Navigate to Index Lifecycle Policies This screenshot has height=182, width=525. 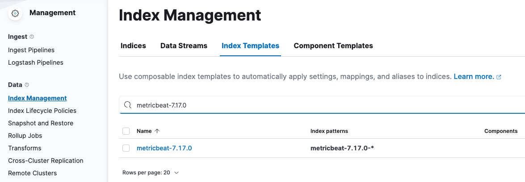[x=42, y=111]
